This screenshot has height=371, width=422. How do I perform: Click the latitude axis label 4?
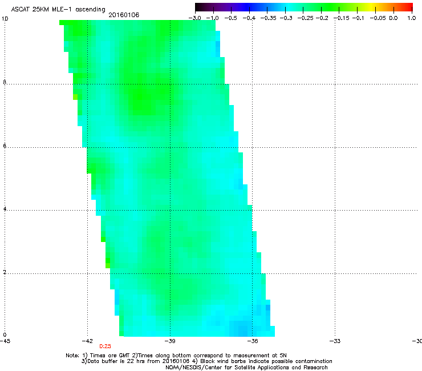(5, 209)
